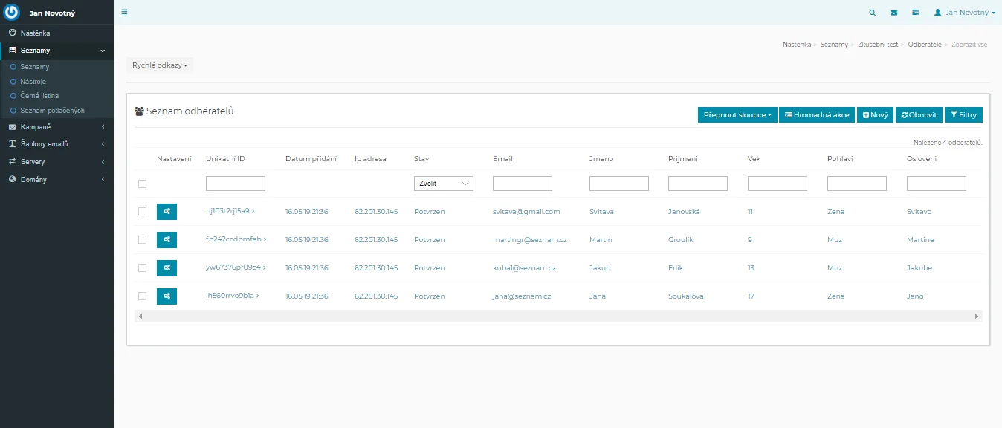Toggle the sidebar with the hamburger icon
1002x428 pixels.
coord(124,12)
